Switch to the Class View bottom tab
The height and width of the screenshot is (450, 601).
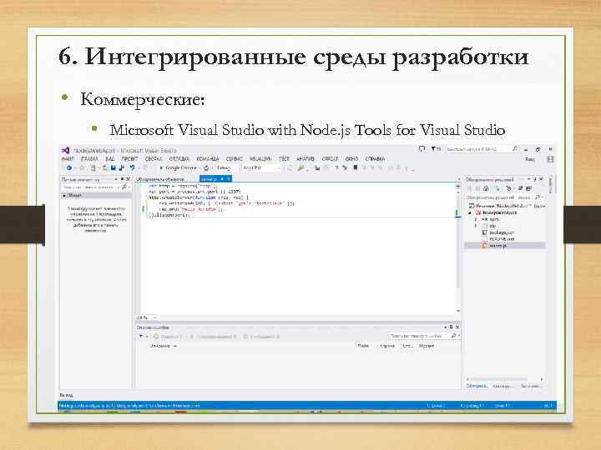click(x=531, y=387)
